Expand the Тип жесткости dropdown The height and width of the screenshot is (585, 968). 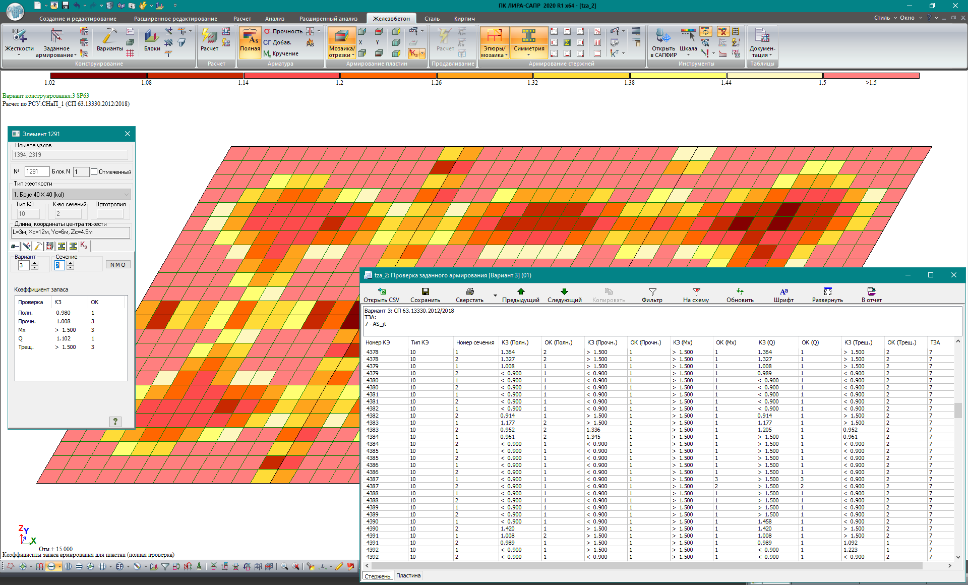126,195
